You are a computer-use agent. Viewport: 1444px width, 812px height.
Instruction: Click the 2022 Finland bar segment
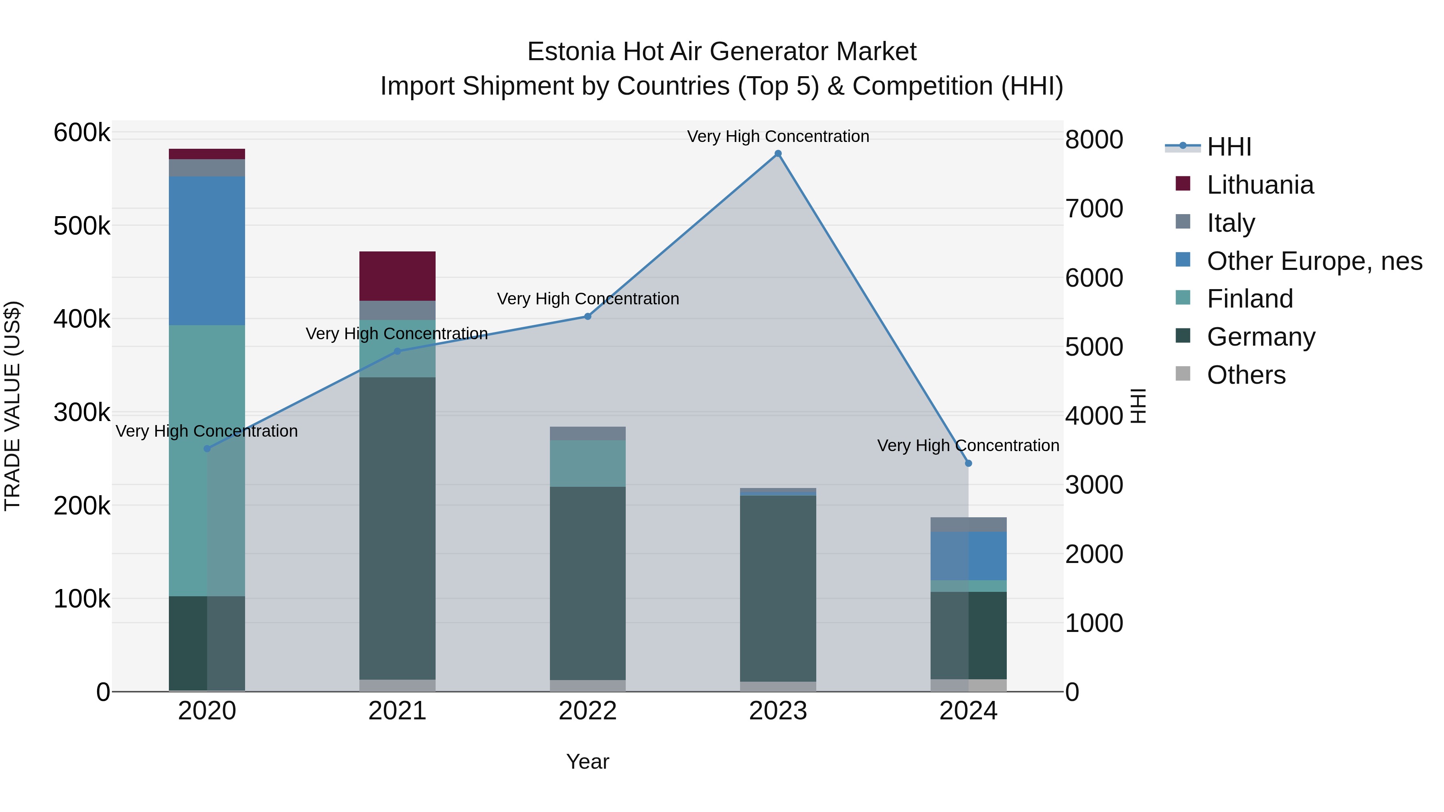click(588, 464)
